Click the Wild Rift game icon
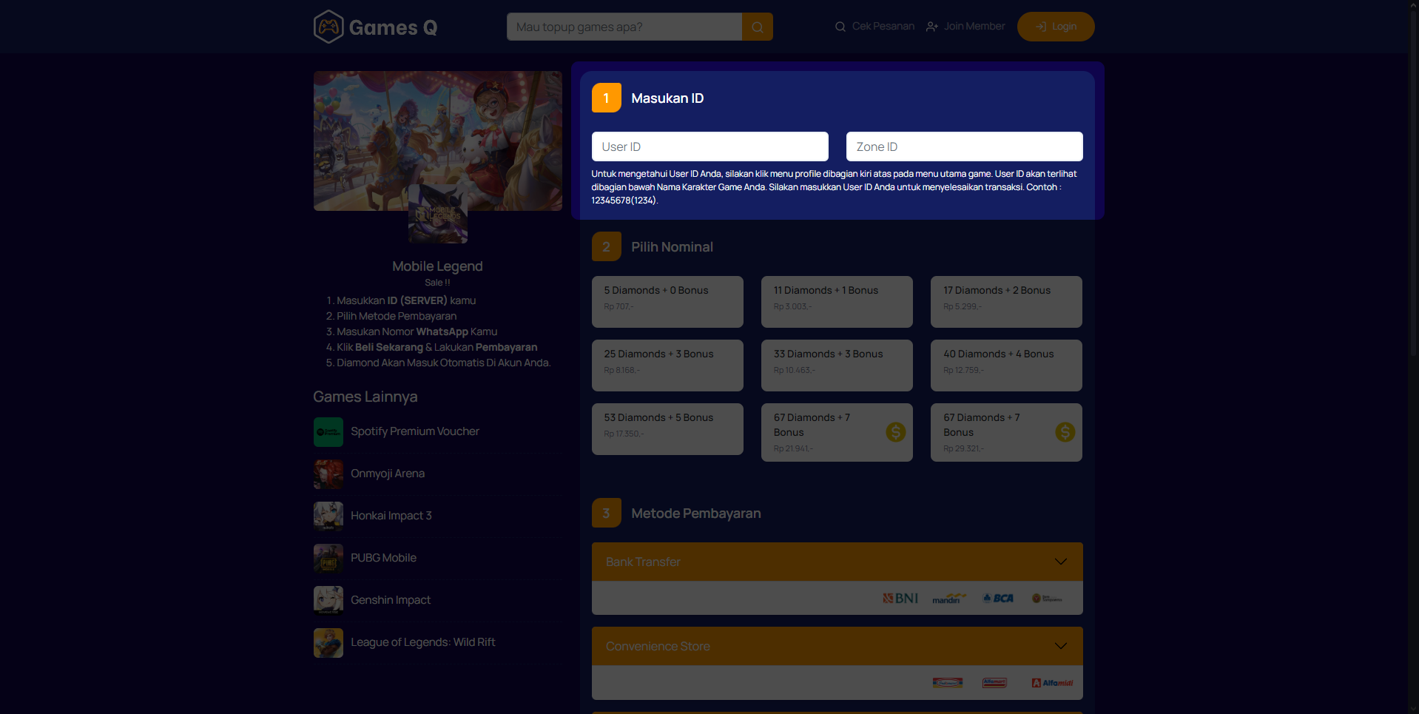The width and height of the screenshot is (1419, 714). [x=328, y=643]
